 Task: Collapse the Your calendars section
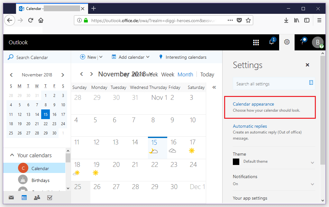click(x=12, y=155)
